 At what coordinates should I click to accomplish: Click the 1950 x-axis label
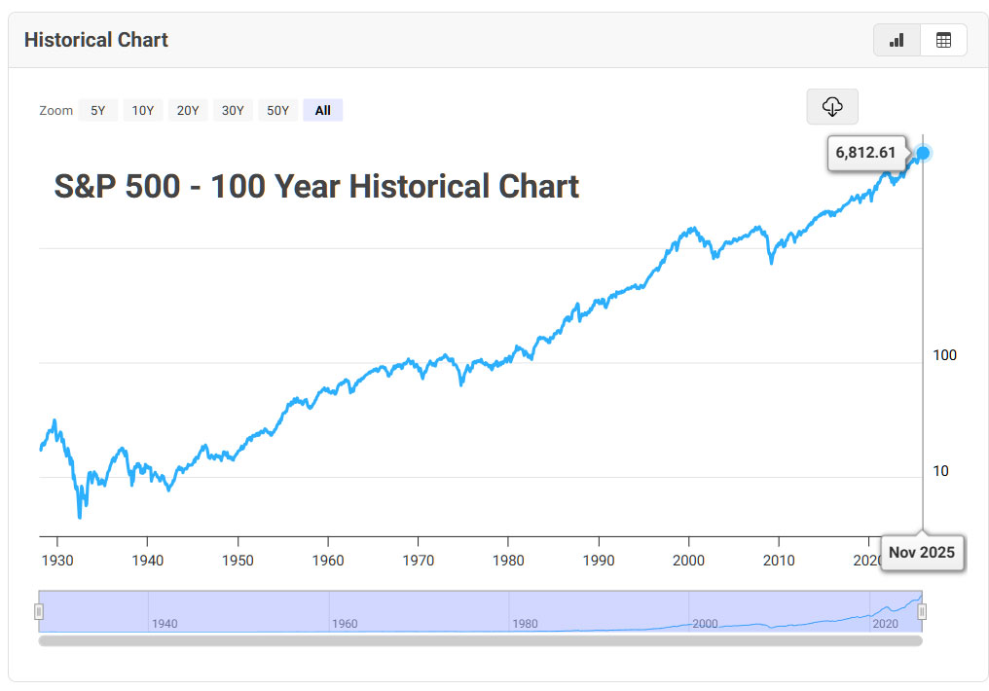click(238, 560)
